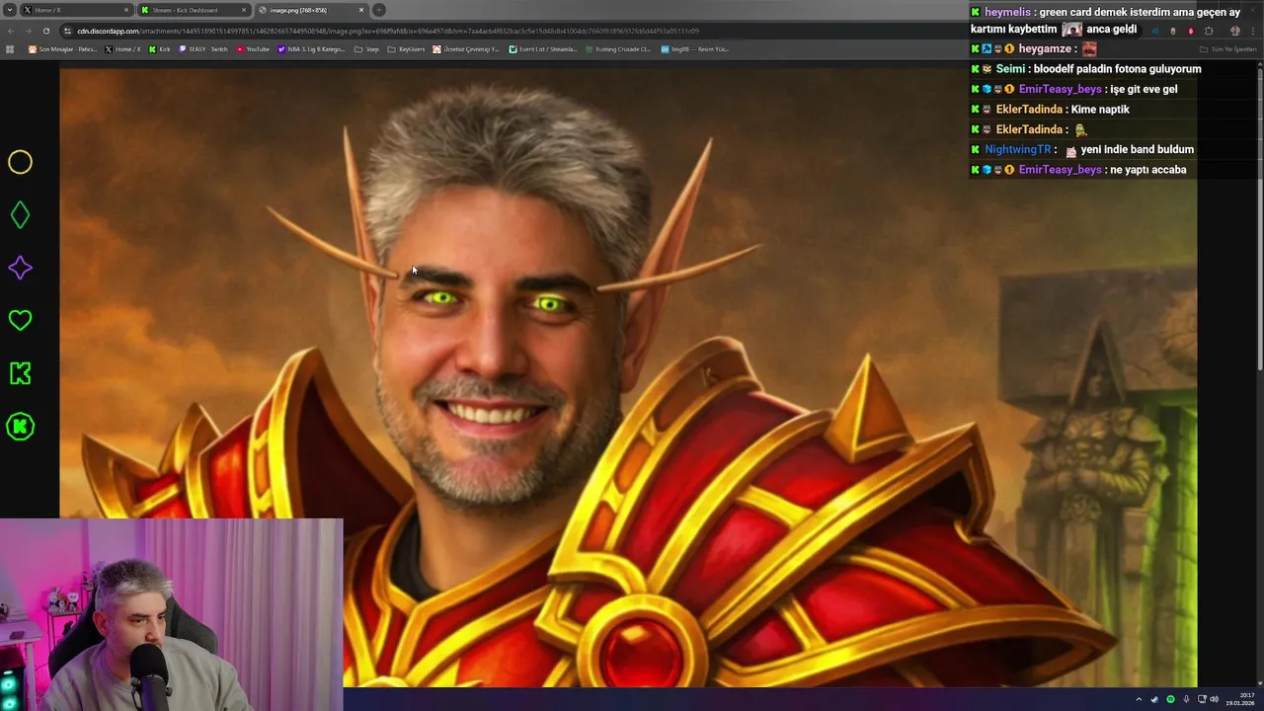The width and height of the screenshot is (1264, 711).
Task: Open a new browser tab
Action: [x=379, y=10]
